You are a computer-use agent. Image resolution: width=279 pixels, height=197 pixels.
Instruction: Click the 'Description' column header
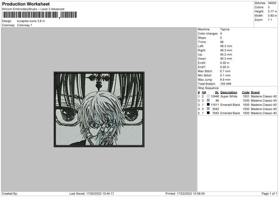point(229,92)
